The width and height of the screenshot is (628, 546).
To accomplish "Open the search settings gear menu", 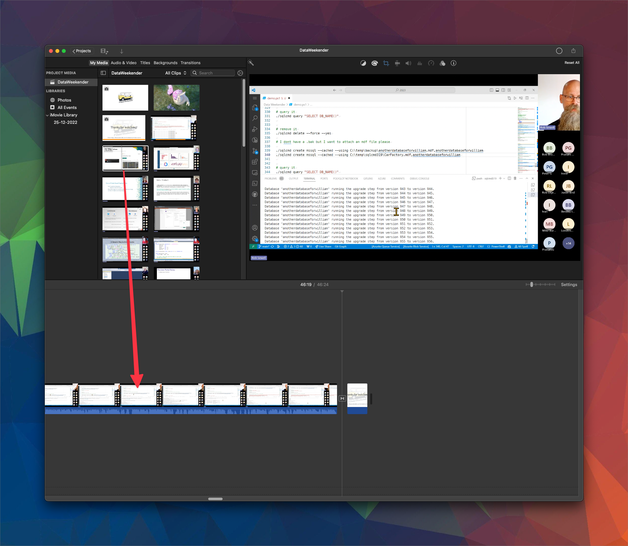I will (240, 73).
